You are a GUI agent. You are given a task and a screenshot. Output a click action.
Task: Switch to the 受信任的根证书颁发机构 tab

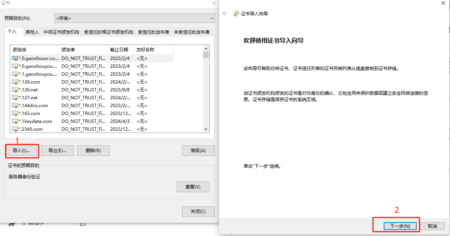click(109, 32)
